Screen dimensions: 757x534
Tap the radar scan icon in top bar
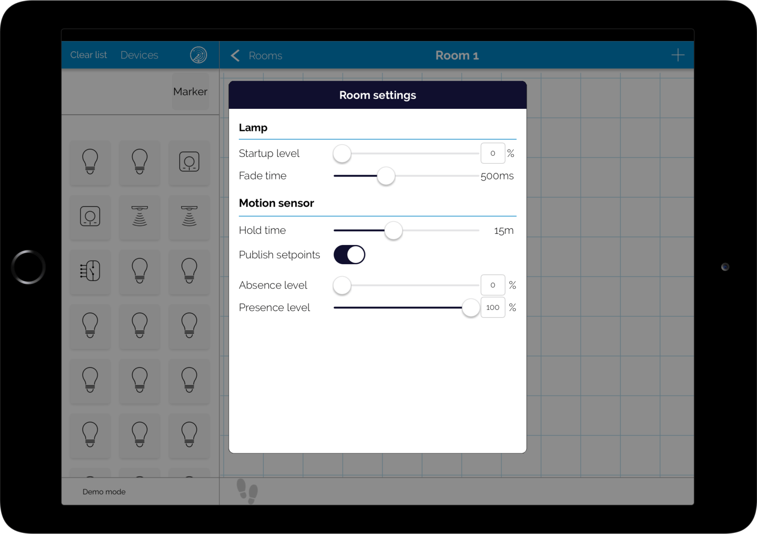click(x=198, y=55)
